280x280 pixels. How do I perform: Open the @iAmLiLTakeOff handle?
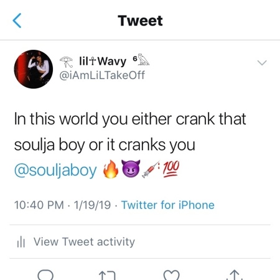[x=102, y=75]
